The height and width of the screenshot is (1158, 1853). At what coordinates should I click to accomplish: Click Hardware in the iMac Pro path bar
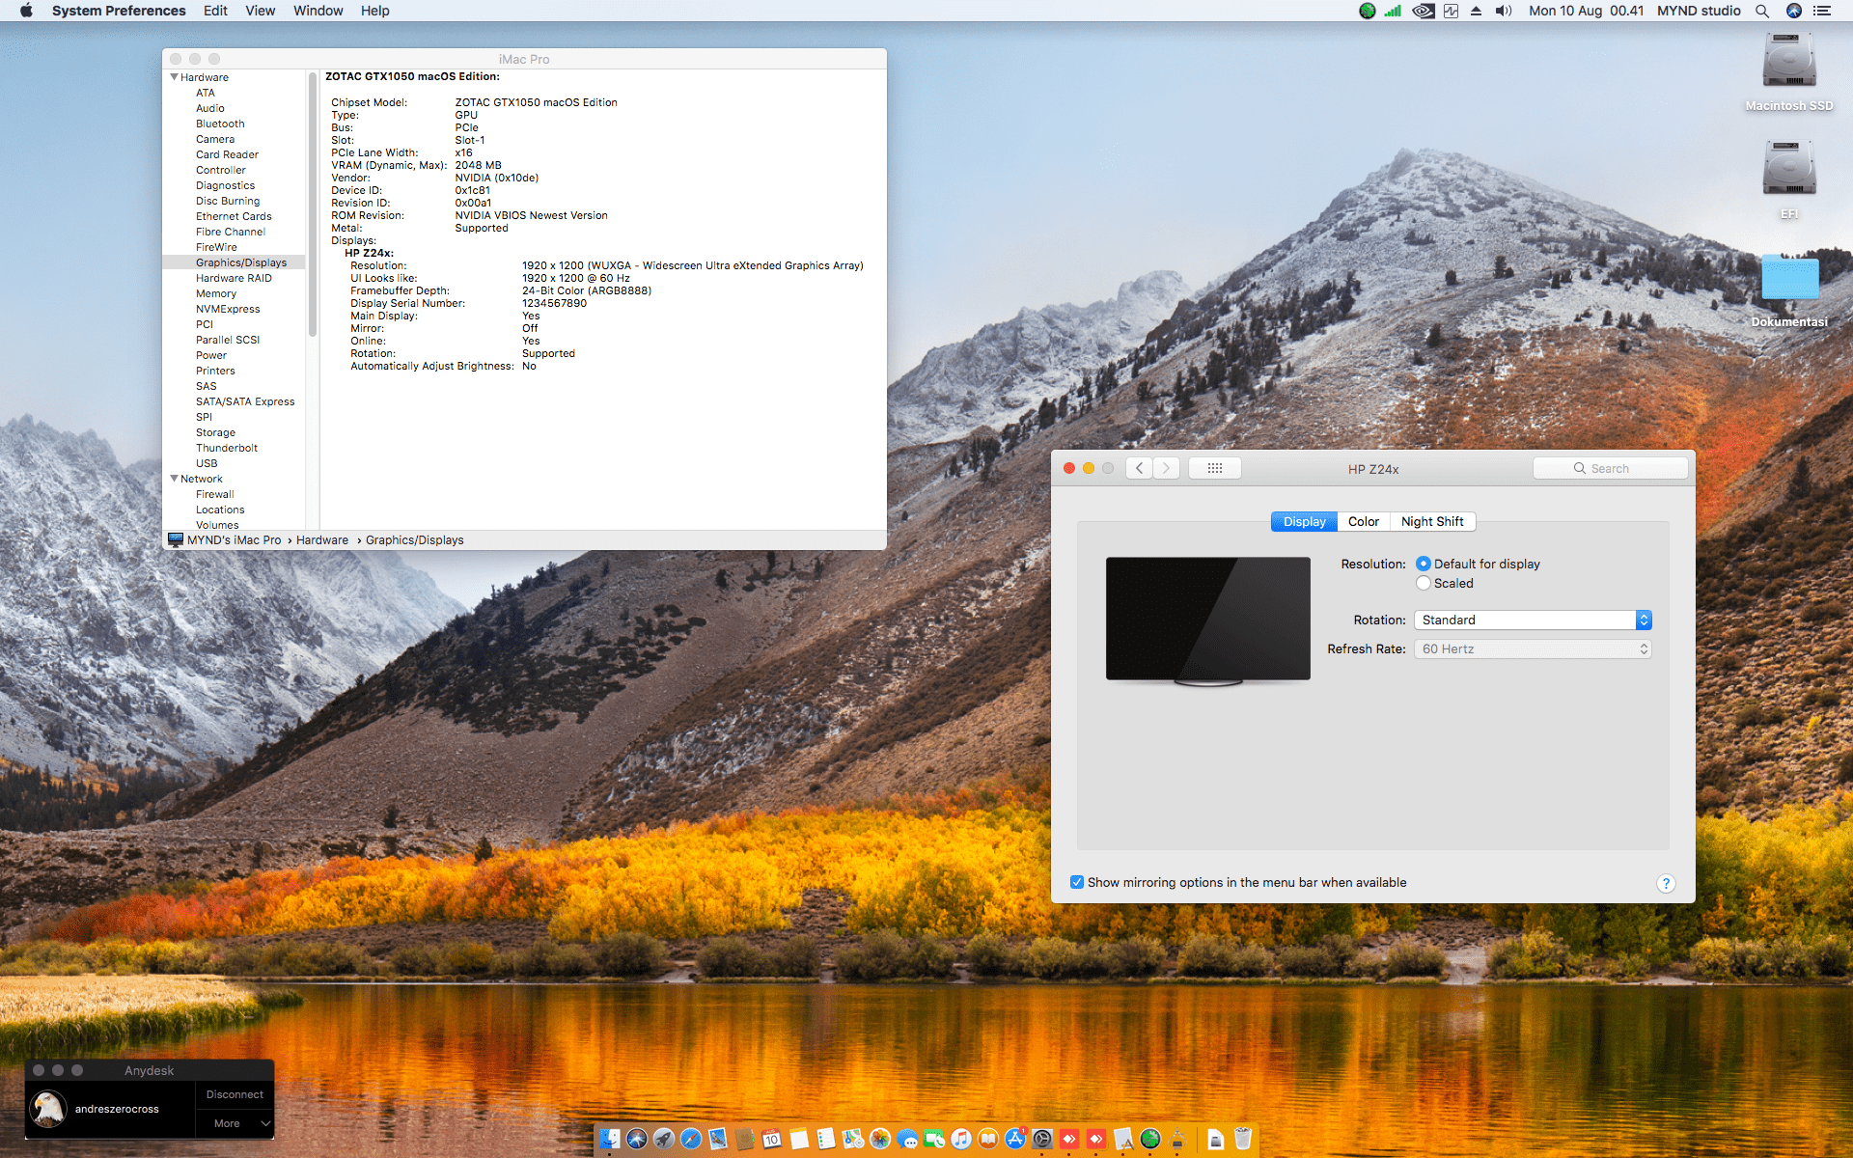322,540
